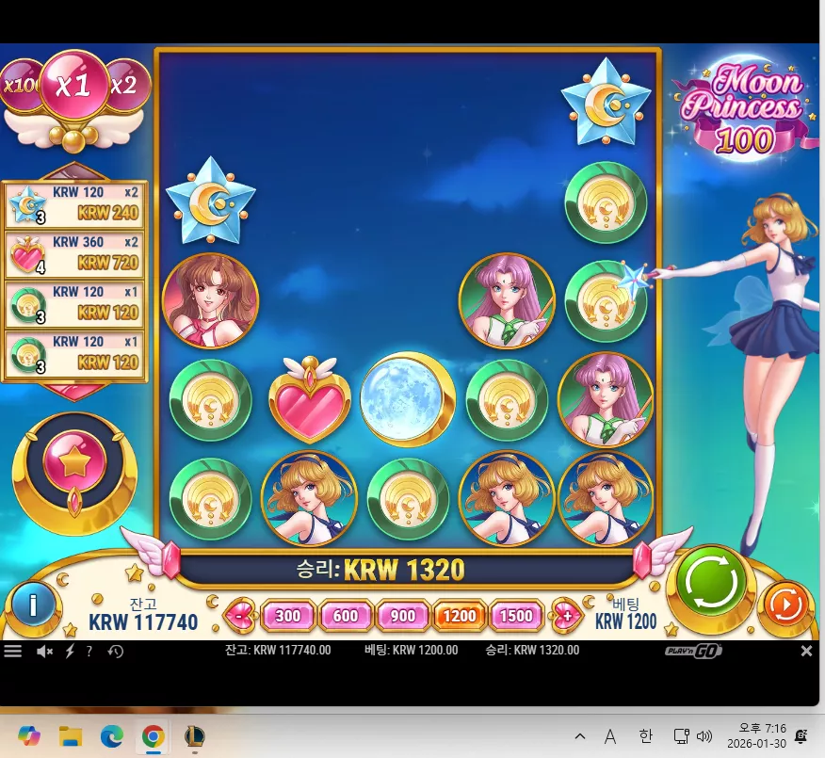Open the clock showing 7:16
This screenshot has height=758, width=825.
756,736
